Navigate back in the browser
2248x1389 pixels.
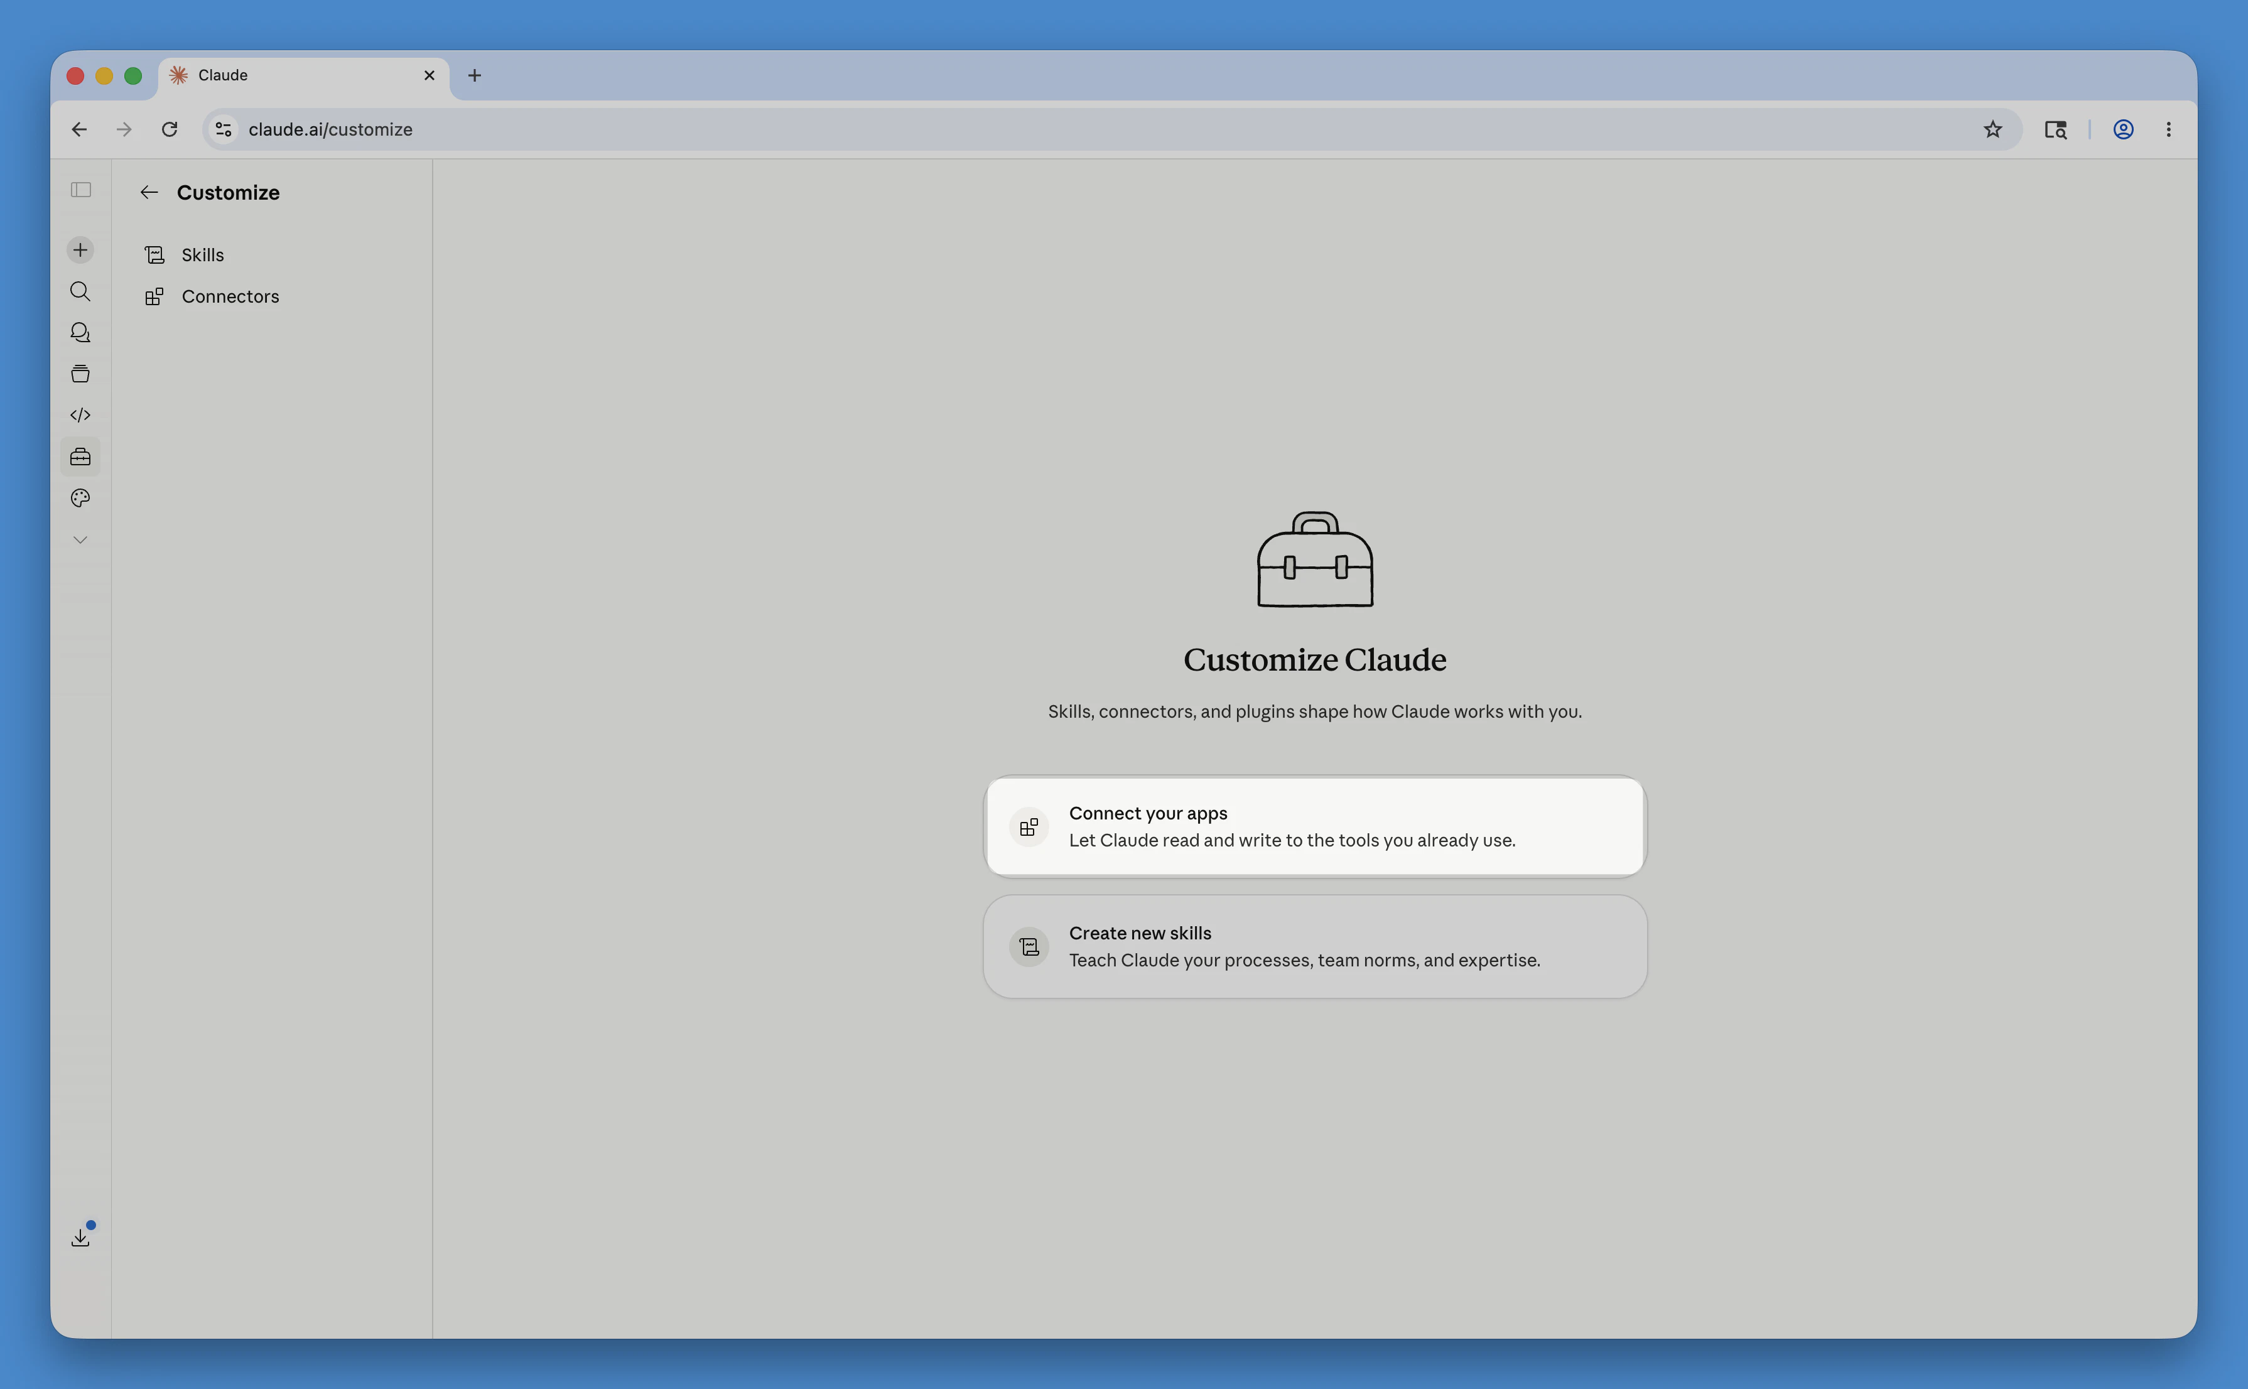tap(79, 129)
